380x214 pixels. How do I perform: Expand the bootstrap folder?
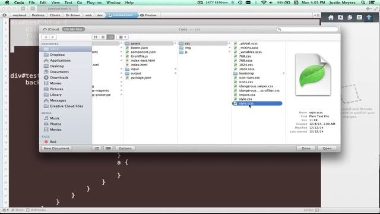click(284, 73)
